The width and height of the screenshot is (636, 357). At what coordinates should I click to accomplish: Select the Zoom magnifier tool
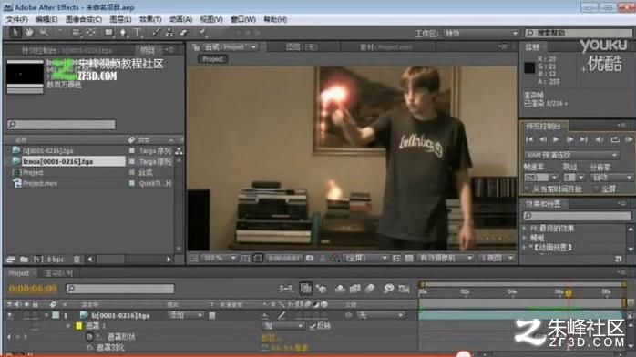coord(44,33)
